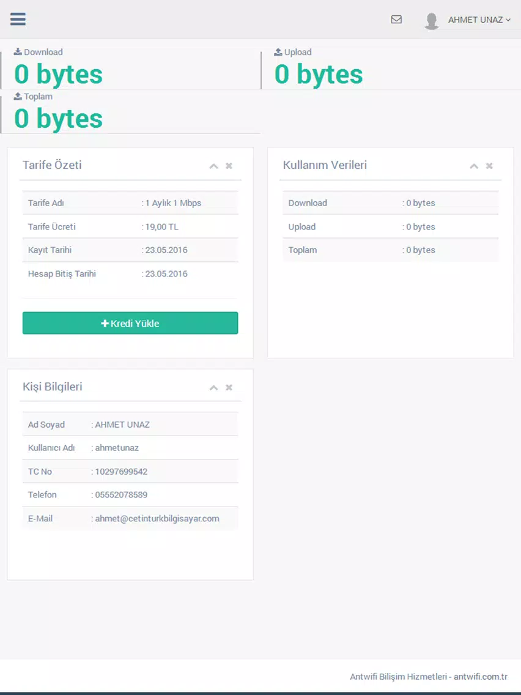
Task: Click the Tarife Adı label
Action: (x=46, y=203)
